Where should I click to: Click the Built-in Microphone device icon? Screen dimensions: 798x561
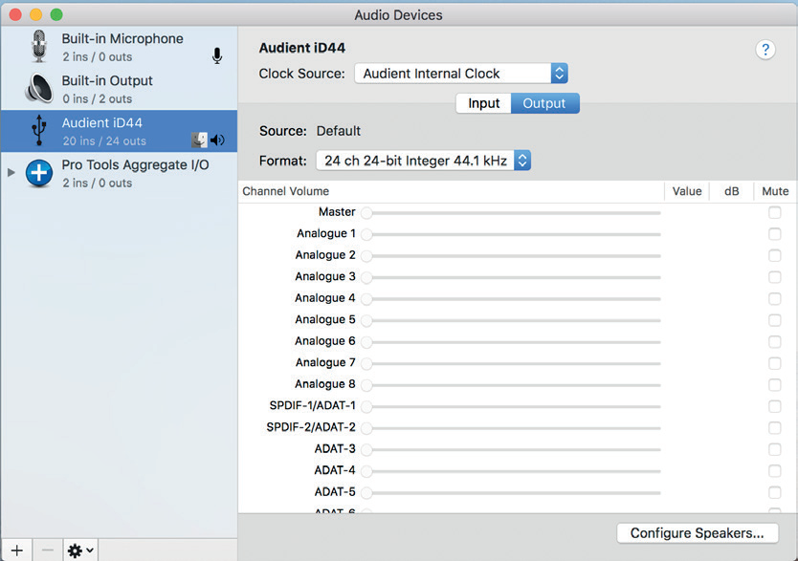point(38,47)
